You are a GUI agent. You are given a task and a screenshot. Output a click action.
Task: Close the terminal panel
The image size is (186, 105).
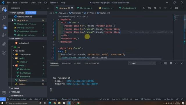pyautogui.click(x=181, y=63)
